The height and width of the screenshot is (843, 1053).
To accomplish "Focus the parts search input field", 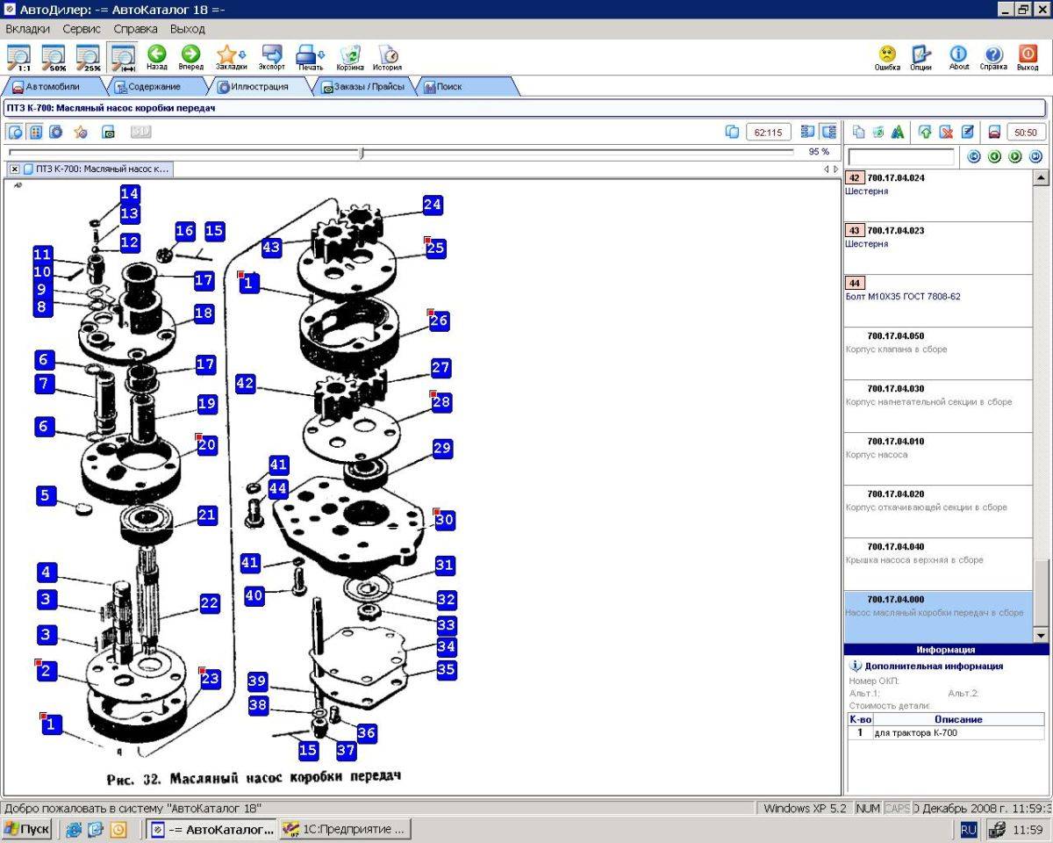I will 901,157.
